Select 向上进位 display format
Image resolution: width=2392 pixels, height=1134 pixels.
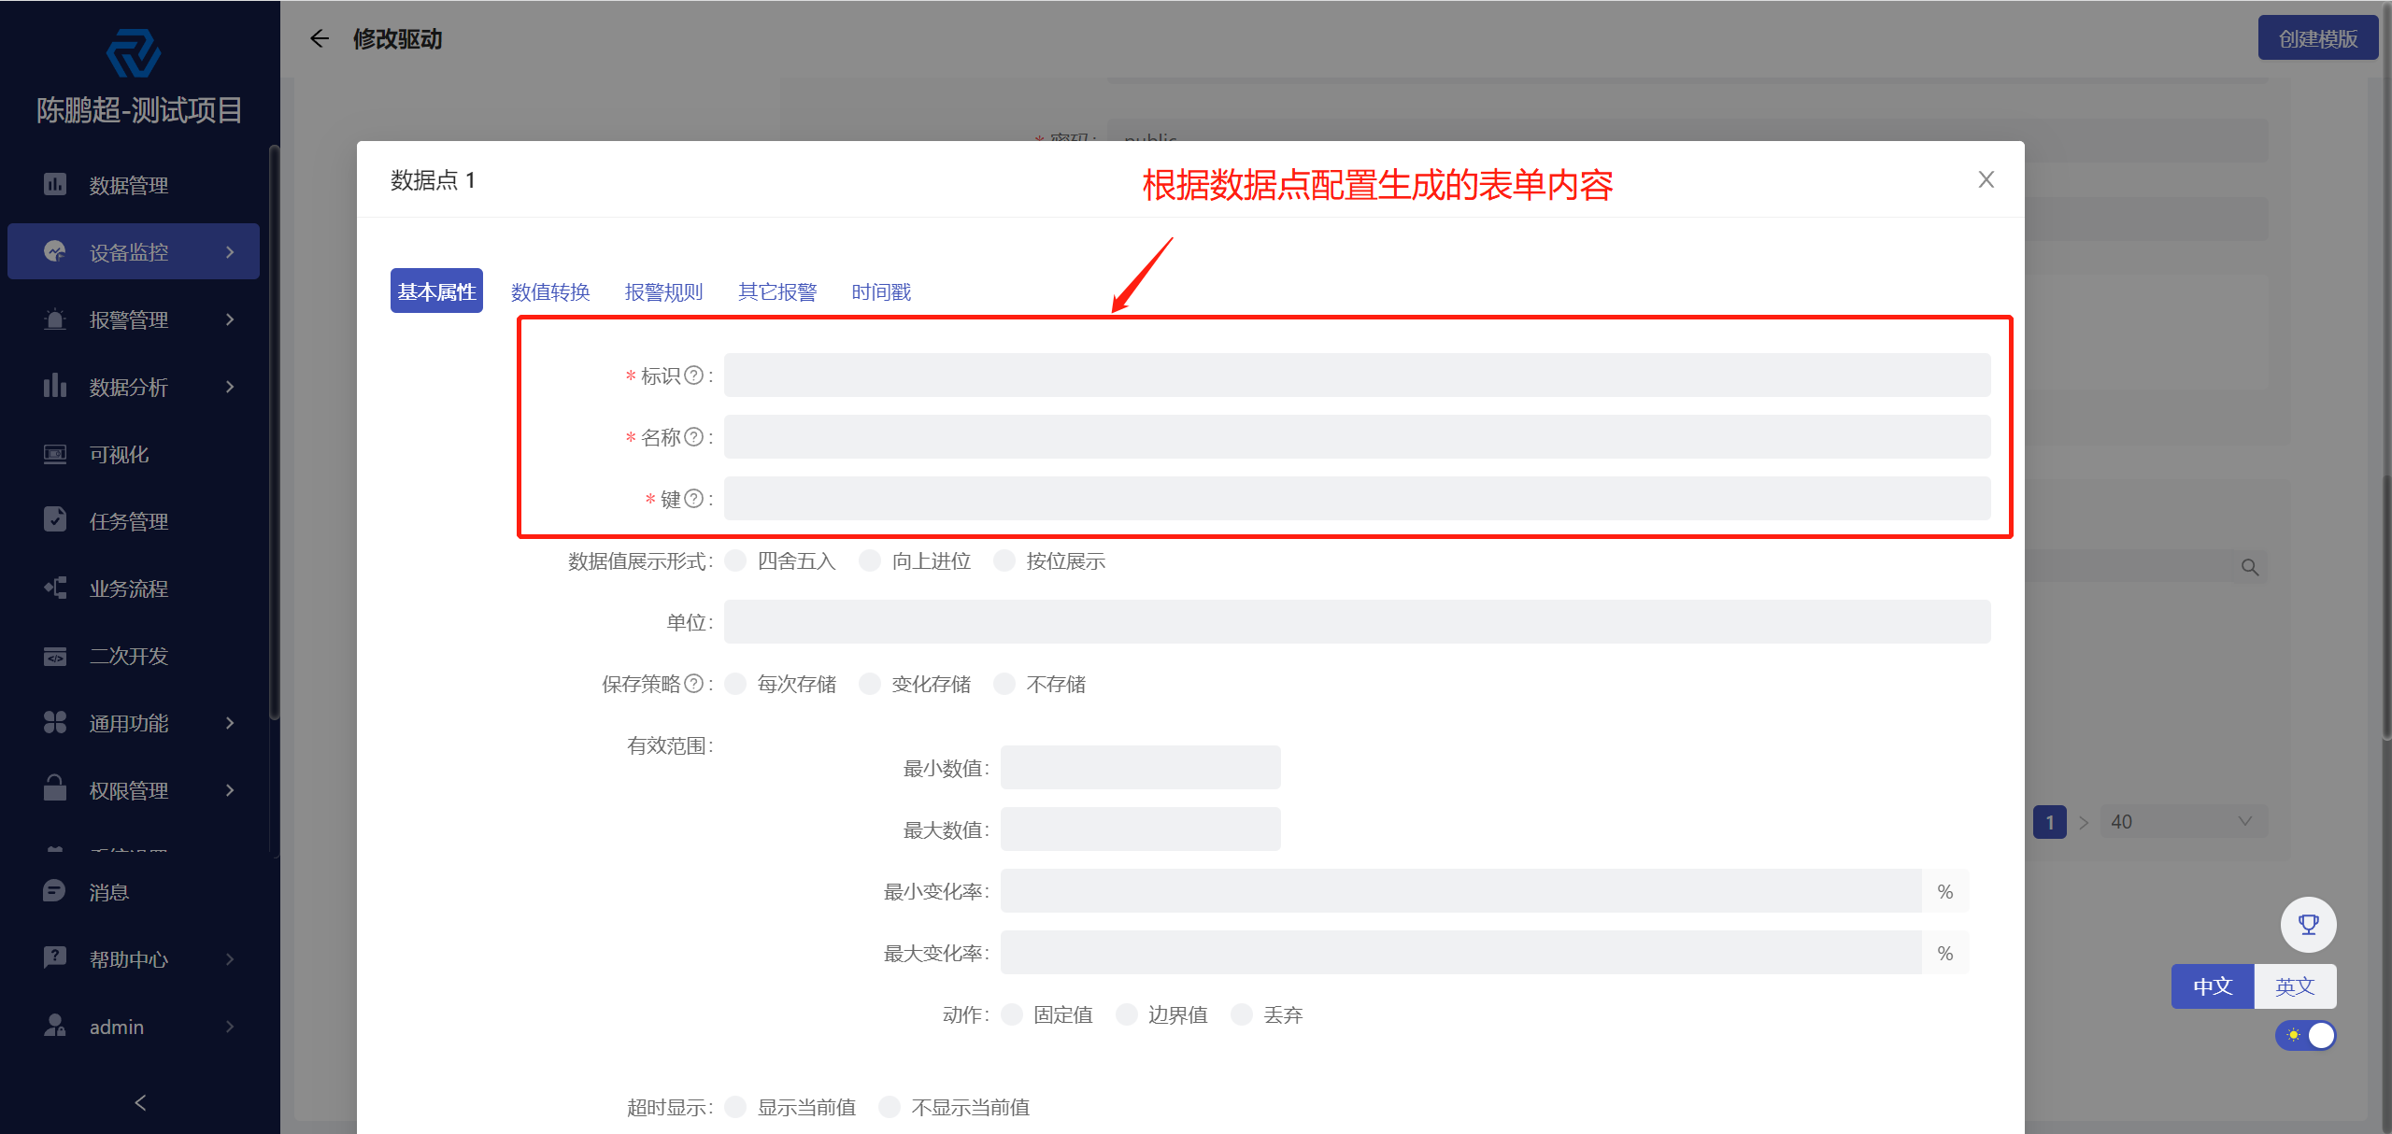870,560
